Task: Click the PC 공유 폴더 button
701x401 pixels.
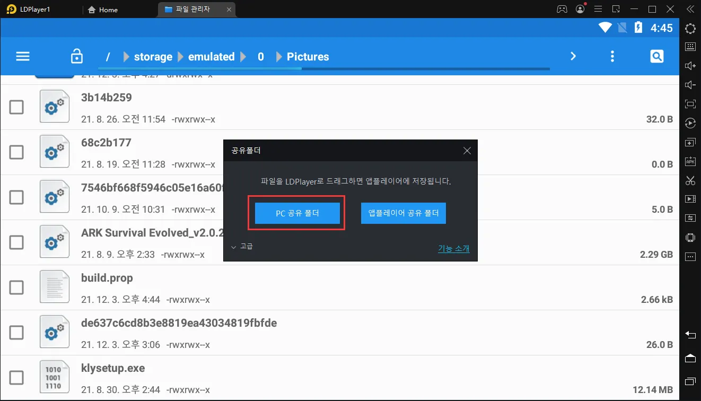Action: (x=296, y=213)
